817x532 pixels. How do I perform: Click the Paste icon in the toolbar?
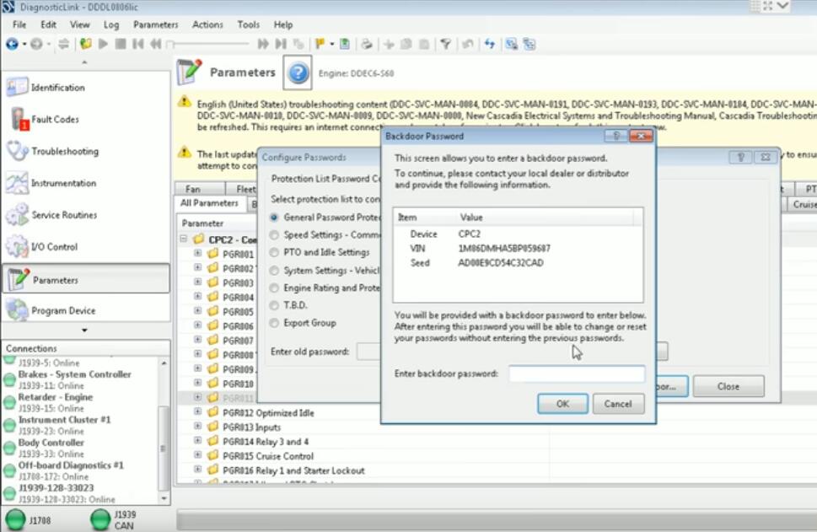click(424, 45)
